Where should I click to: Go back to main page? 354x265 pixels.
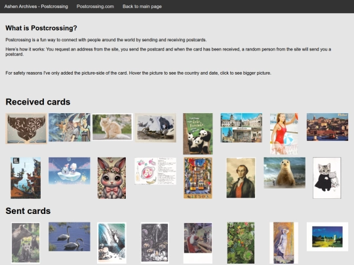[x=142, y=7]
